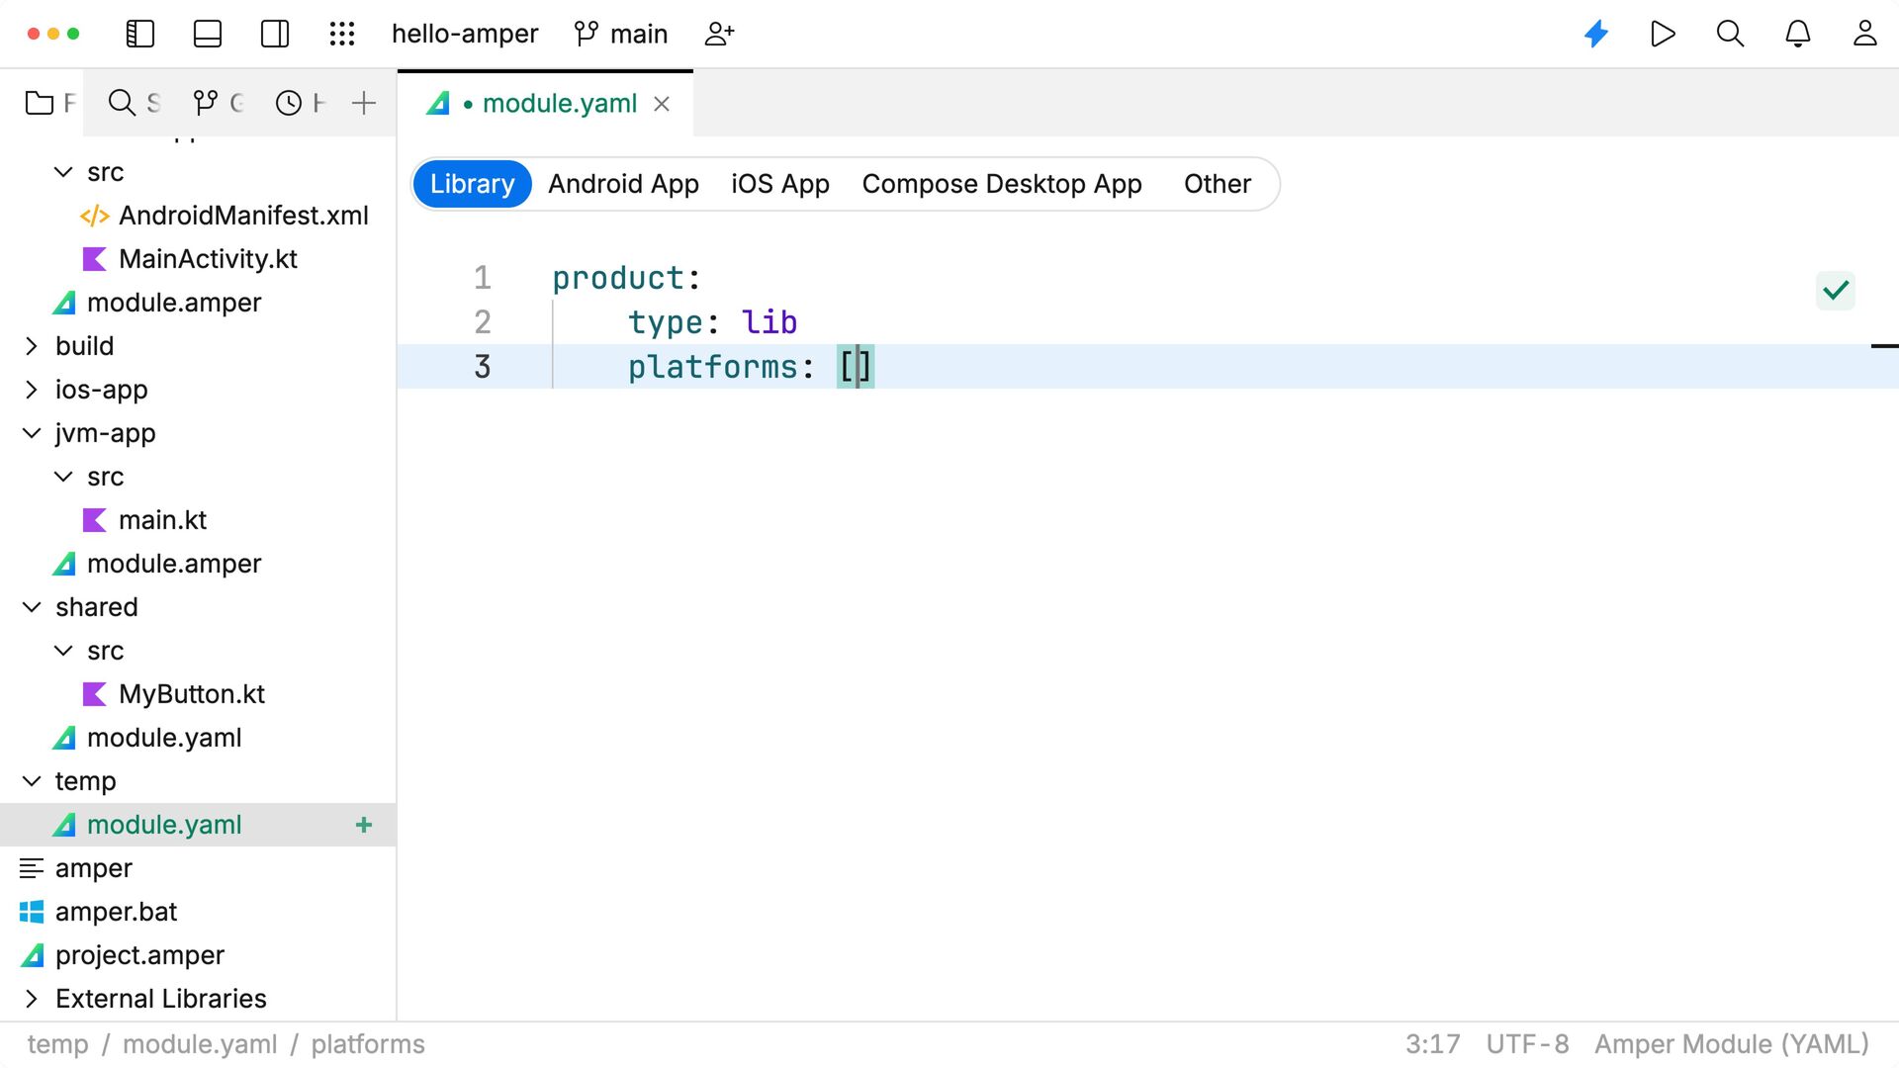Open MyButton.kt file
The height and width of the screenshot is (1068, 1899).
pos(192,694)
